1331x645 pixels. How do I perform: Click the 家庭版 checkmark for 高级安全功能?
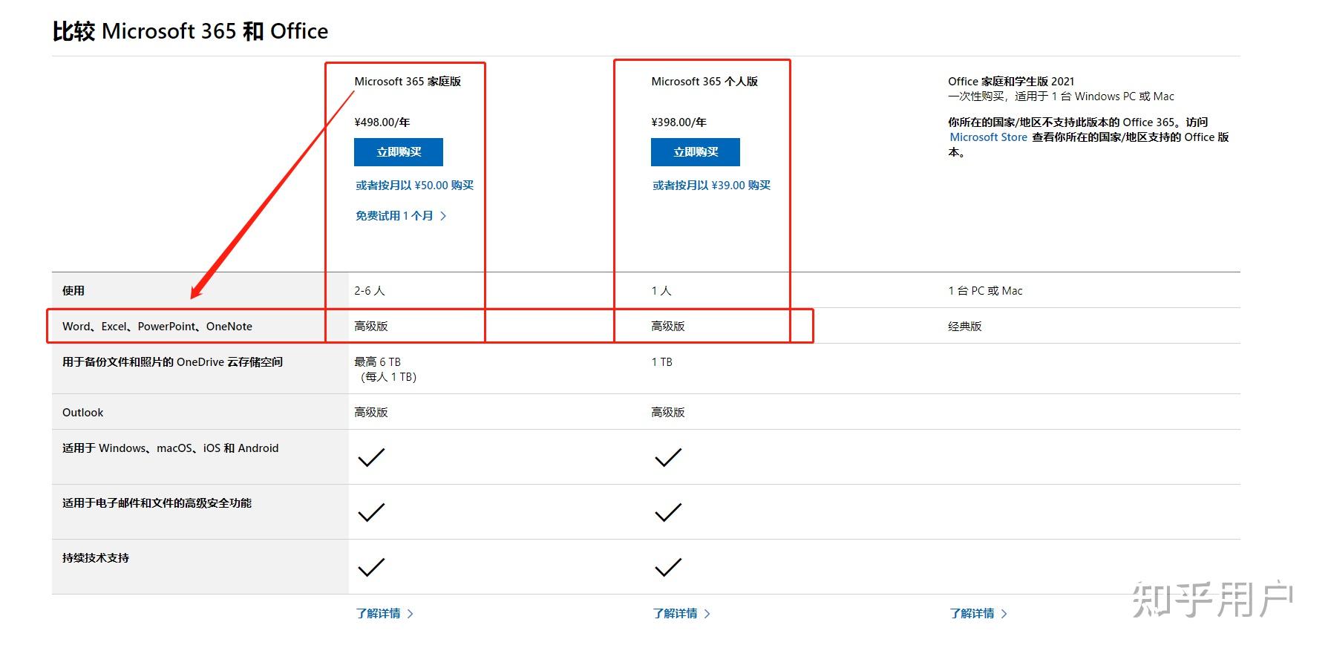pos(371,512)
